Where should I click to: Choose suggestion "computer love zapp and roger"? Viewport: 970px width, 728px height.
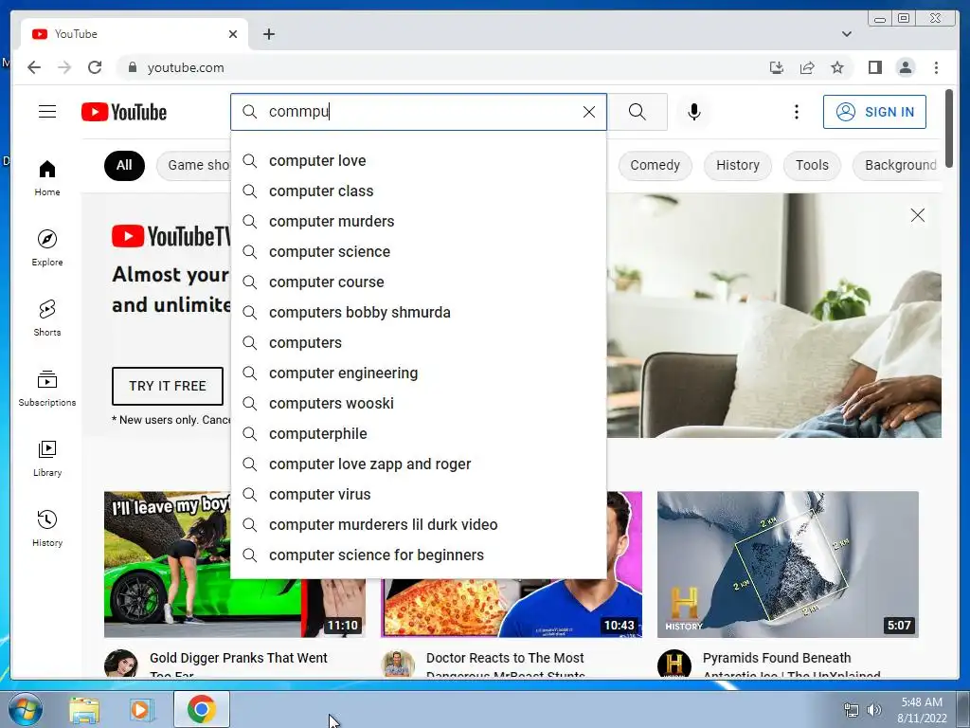[418, 464]
